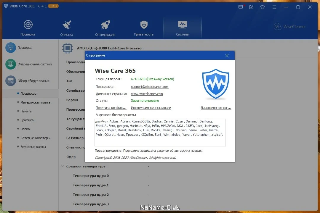Click the copyright 2006-2022 WiseCleaner text

[135, 158]
